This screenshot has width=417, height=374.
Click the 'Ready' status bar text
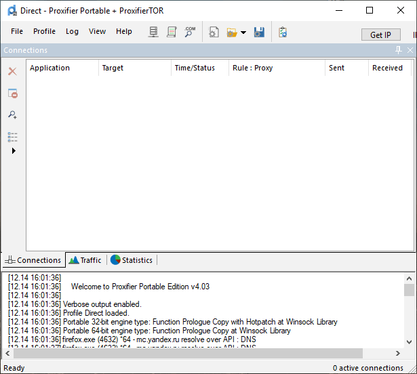click(x=14, y=368)
